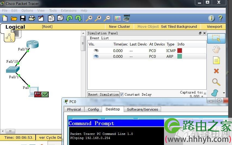
Task: Print the workspace with the printer icon
Action: (x=32, y=18)
